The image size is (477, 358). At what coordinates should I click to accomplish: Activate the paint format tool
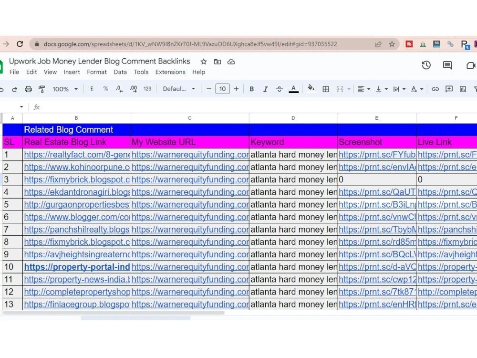[41, 89]
